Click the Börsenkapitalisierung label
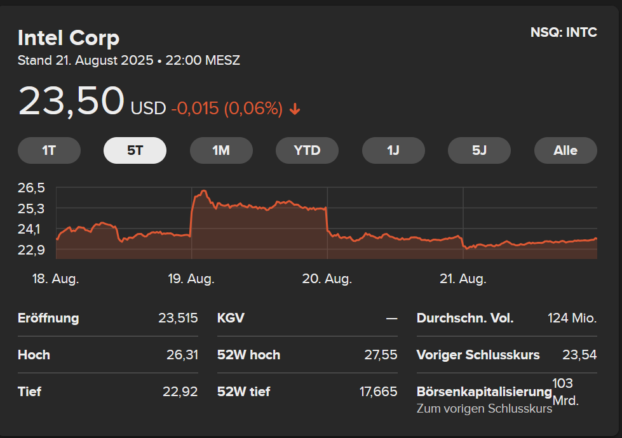The image size is (622, 438). tap(484, 392)
